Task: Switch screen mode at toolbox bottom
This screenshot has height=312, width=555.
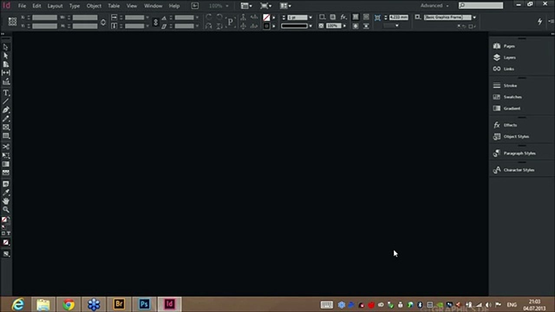Action: [x=6, y=254]
